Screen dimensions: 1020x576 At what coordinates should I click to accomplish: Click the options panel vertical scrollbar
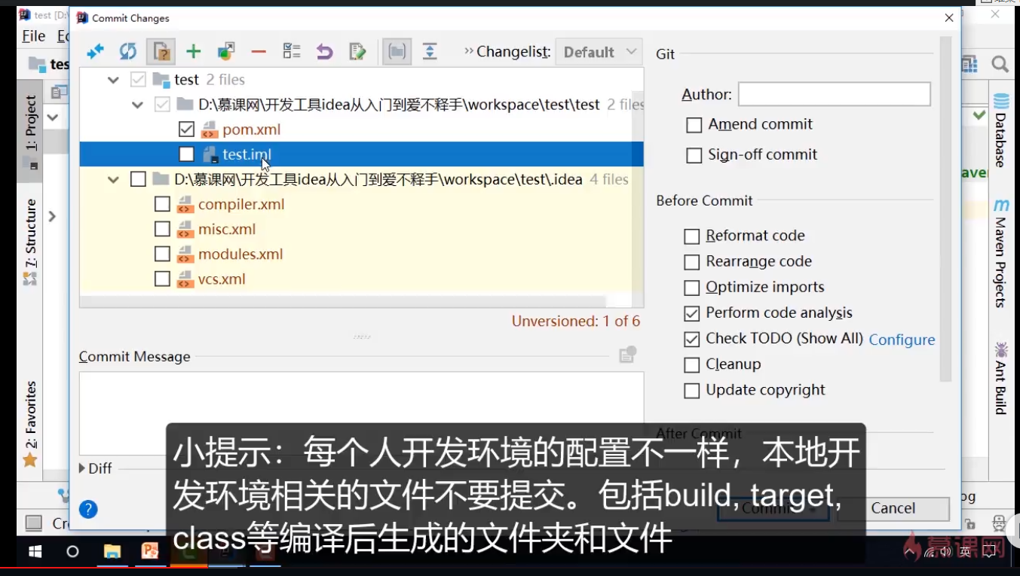click(x=946, y=211)
